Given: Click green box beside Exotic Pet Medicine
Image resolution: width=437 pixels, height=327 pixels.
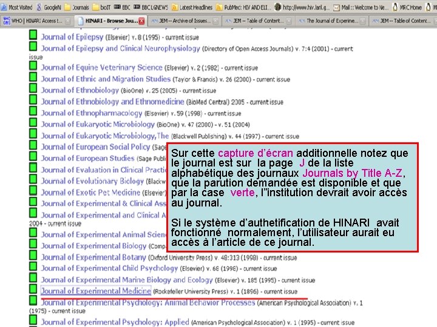Looking at the screenshot, I should click(x=33, y=190).
